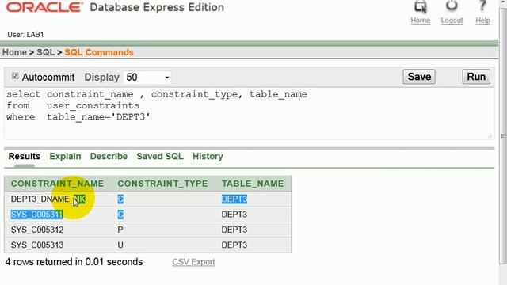This screenshot has height=285, width=507.
Task: Toggle the Autocommit checkbox
Action: click(x=15, y=76)
